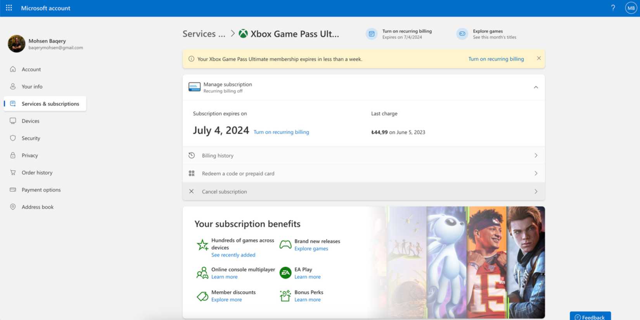
Task: Click Learn more under Online console multiplayer
Action: click(x=224, y=277)
